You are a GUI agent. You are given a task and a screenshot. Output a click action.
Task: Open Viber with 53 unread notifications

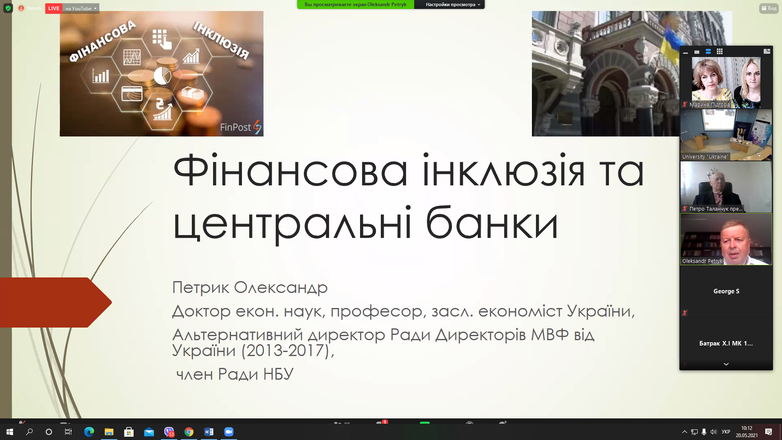(x=169, y=432)
